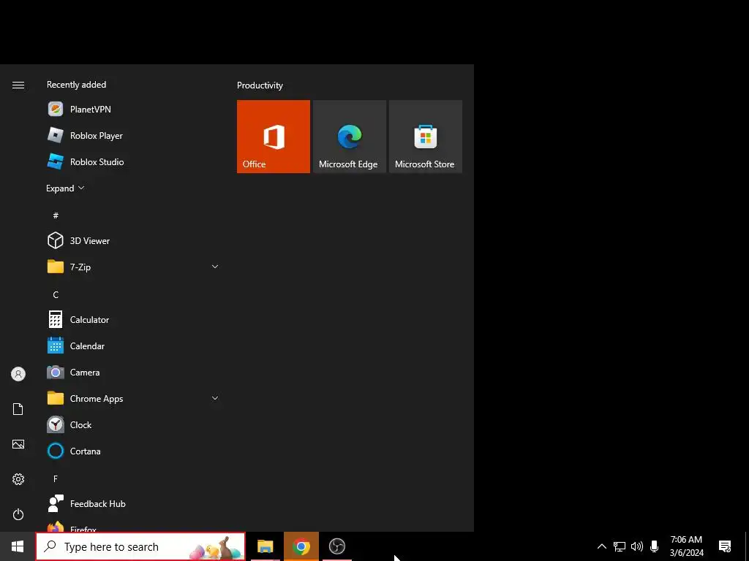Screen dimensions: 749x561
Task: Show hidden system tray icons
Action: pyautogui.click(x=602, y=546)
